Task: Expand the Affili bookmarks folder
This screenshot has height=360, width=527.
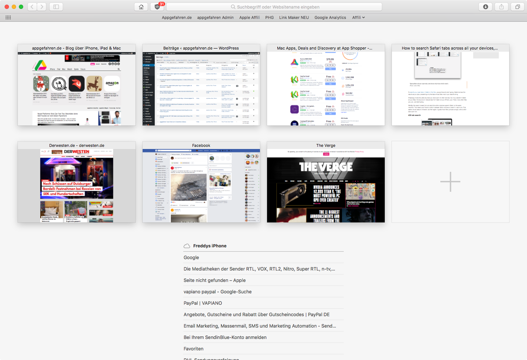Action: tap(358, 17)
